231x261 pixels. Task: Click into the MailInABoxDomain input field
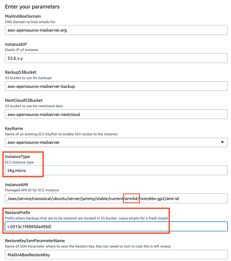(x=116, y=30)
